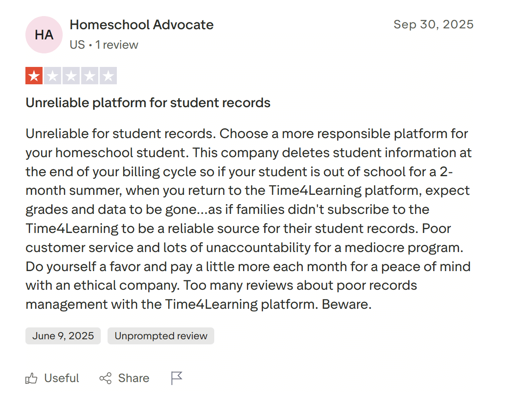Click the HA profile avatar
The image size is (506, 399).
[44, 35]
